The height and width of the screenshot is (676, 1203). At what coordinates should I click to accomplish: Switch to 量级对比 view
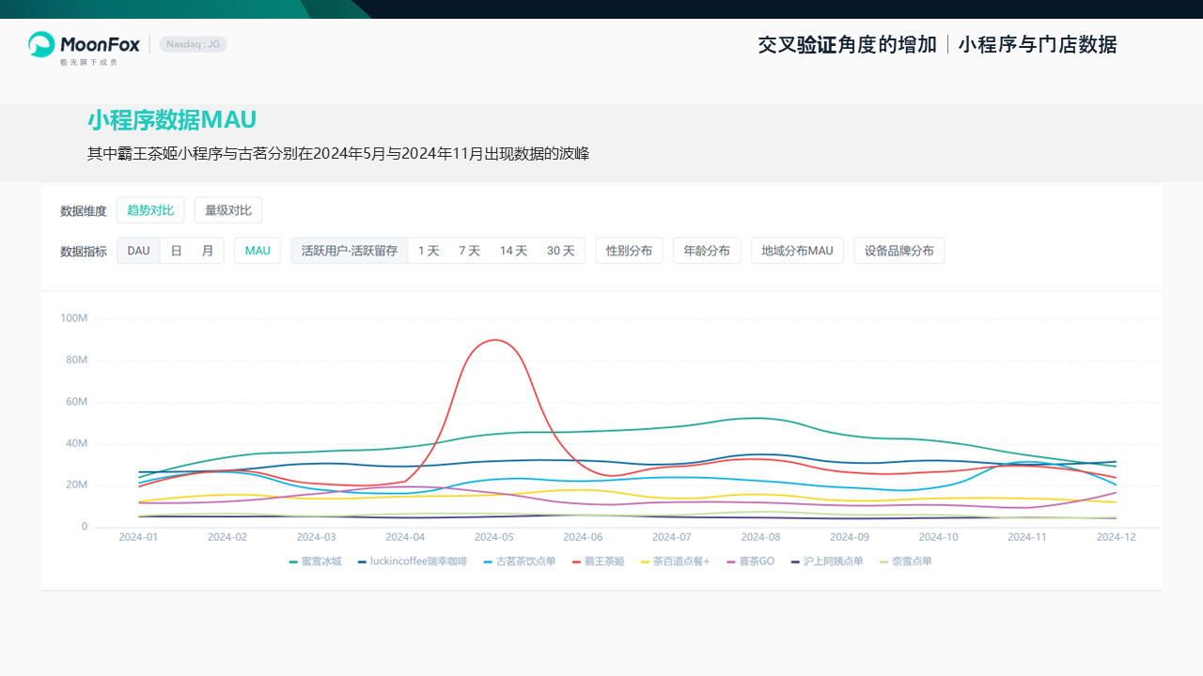[228, 210]
